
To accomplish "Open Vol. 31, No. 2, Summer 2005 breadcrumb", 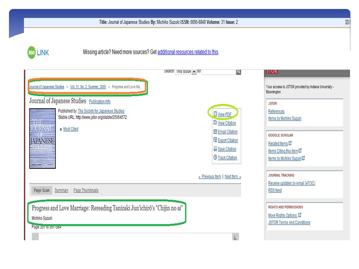I will (88, 87).
